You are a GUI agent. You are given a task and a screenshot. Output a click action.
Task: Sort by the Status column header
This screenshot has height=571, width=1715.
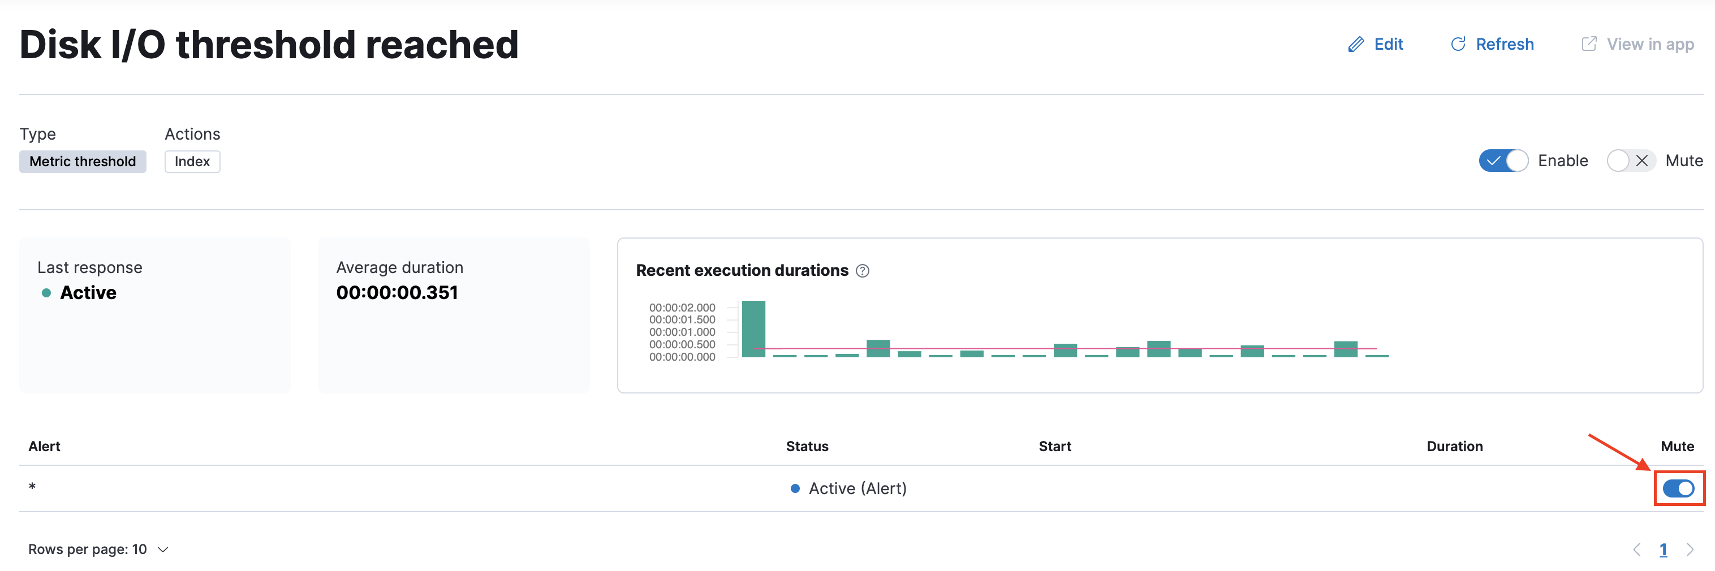tap(807, 447)
